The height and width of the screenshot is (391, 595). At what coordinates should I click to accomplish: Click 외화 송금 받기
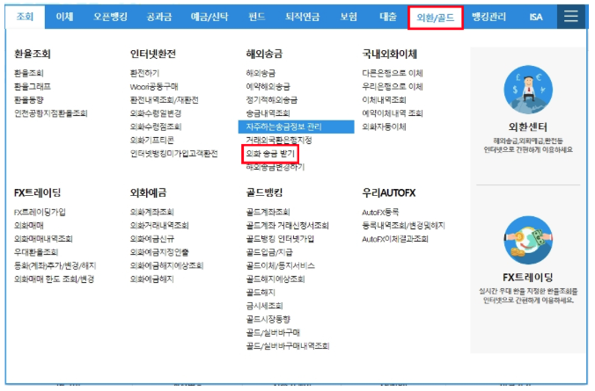tap(270, 154)
